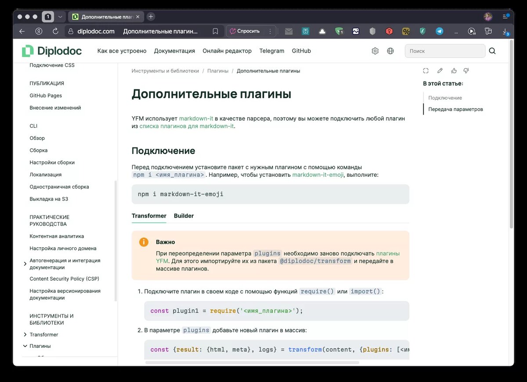Image resolution: width=527 pixels, height=382 pixels.
Task: Open the green shield extension with badge
Action: pyautogui.click(x=339, y=31)
